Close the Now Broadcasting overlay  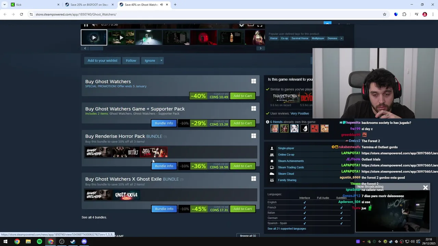425,188
